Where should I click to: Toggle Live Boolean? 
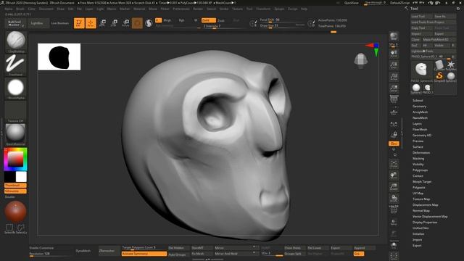[x=59, y=23]
